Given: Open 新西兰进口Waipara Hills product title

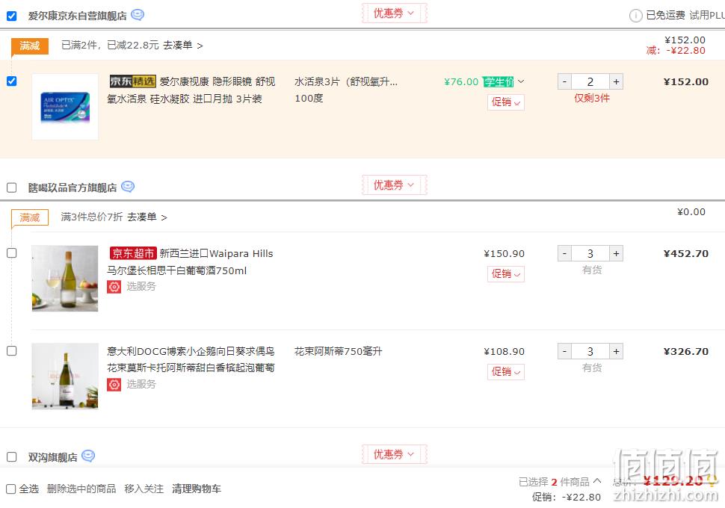Looking at the screenshot, I should pos(191,262).
